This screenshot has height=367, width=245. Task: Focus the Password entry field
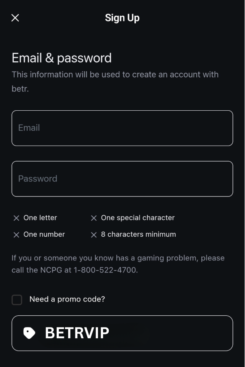click(122, 179)
